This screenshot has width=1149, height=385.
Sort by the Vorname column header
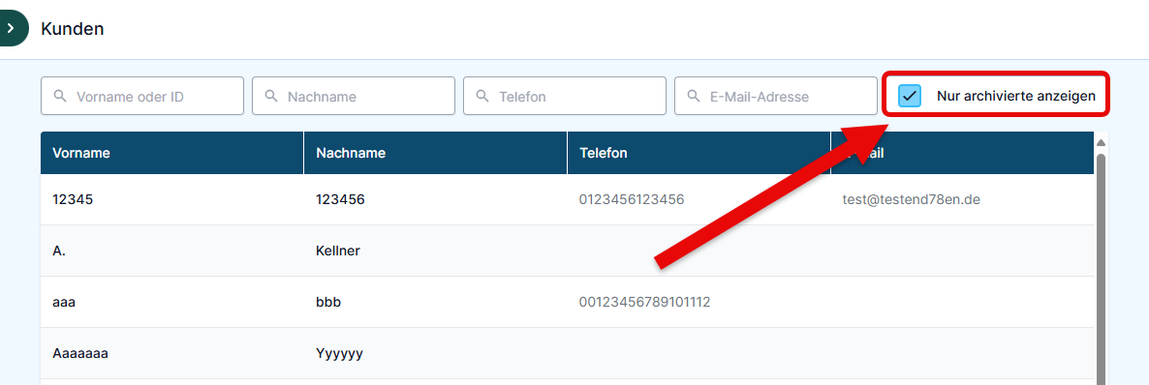point(172,153)
